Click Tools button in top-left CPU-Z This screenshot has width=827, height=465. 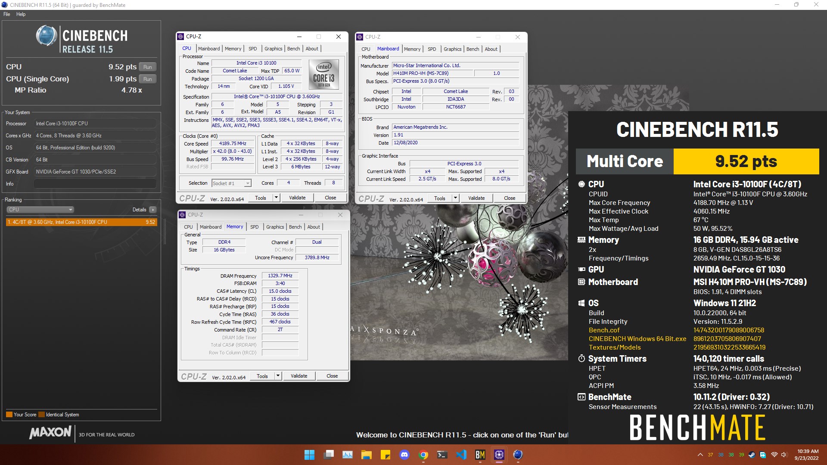(x=261, y=198)
